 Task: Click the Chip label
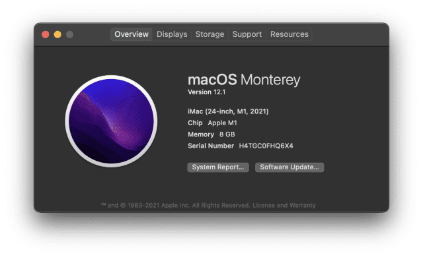point(195,123)
